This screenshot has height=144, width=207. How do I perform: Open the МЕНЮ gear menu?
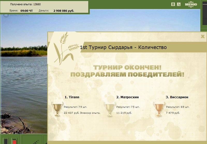191,4
